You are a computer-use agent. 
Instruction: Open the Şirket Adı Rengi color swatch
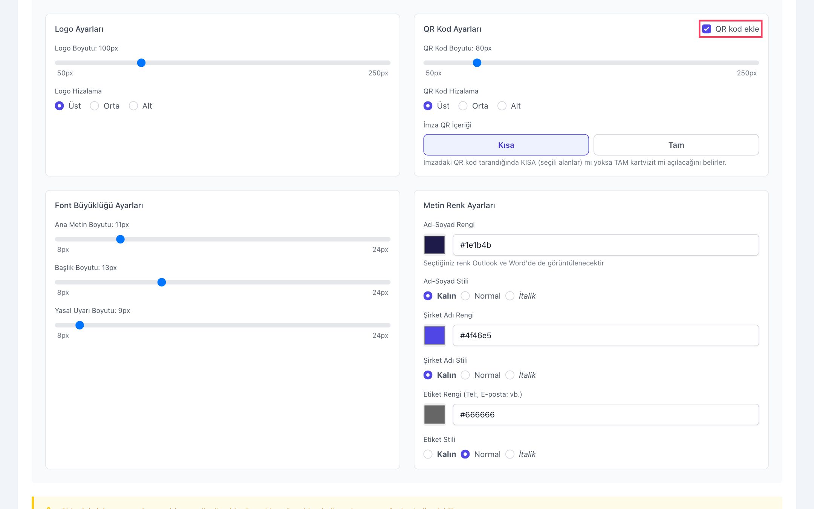(435, 336)
